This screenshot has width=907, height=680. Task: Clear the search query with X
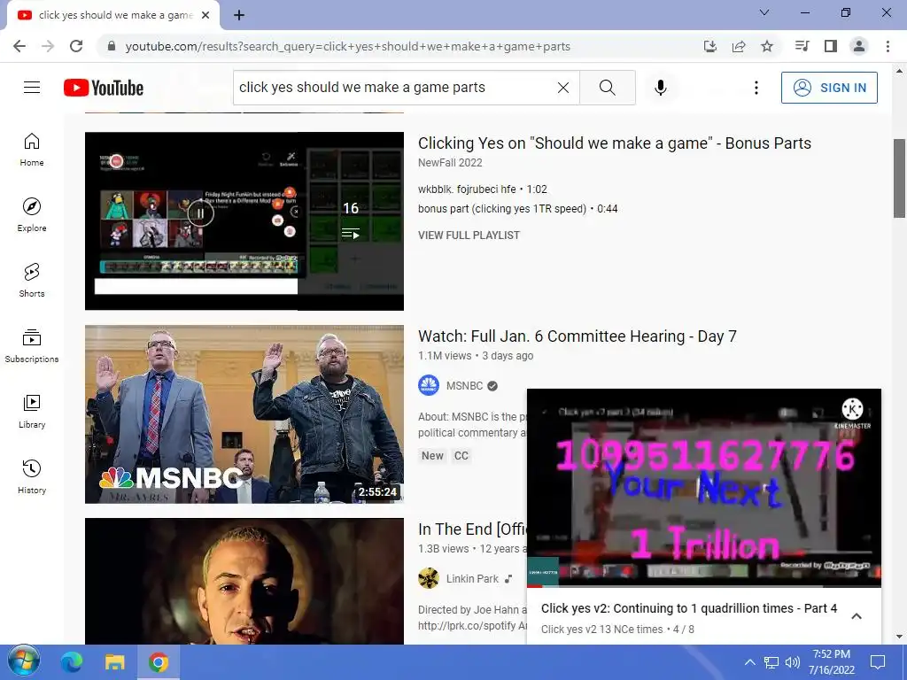[562, 88]
